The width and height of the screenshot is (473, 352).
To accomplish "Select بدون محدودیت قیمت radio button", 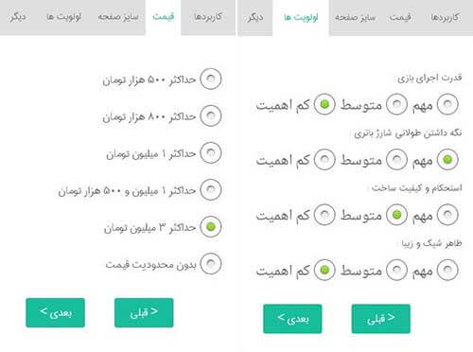I will [x=211, y=263].
